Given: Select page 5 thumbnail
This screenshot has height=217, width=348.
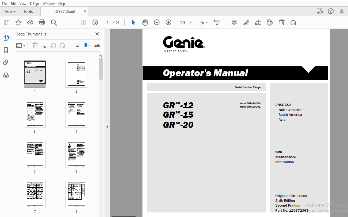Looking at the screenshot, I should coord(35,154).
